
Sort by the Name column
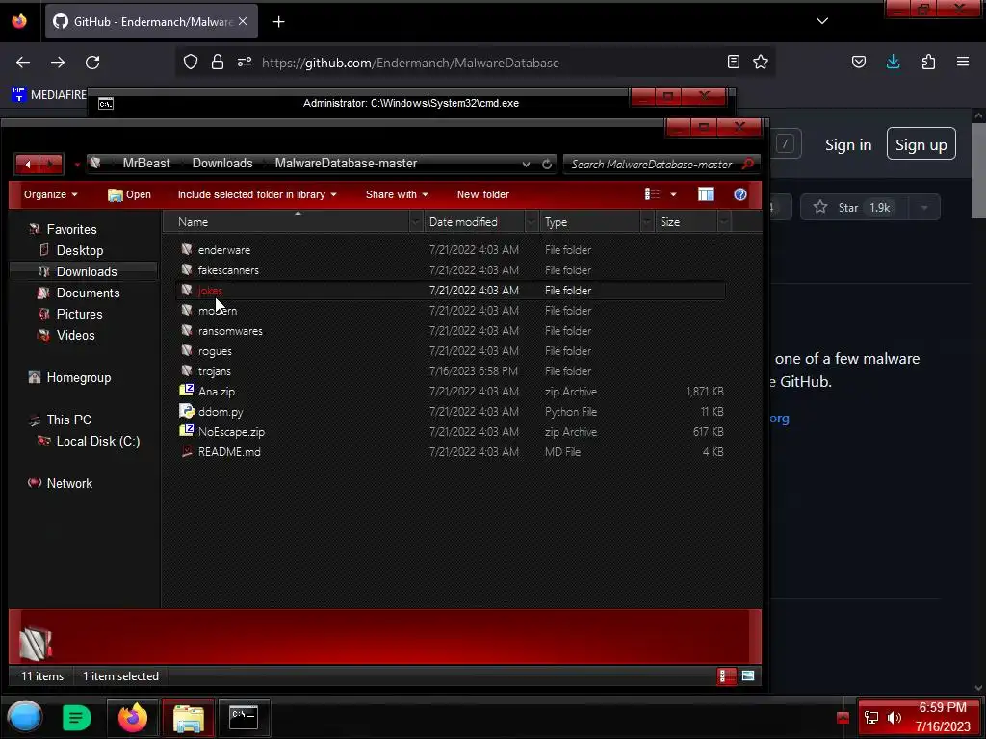pyautogui.click(x=193, y=222)
